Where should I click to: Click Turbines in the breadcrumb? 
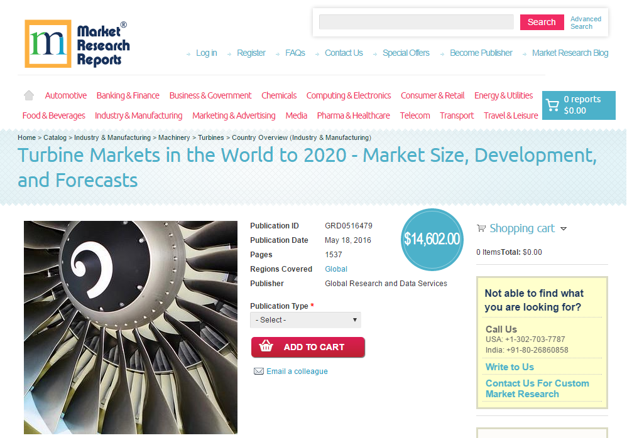click(210, 137)
